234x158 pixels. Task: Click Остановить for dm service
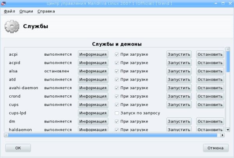point(210,121)
